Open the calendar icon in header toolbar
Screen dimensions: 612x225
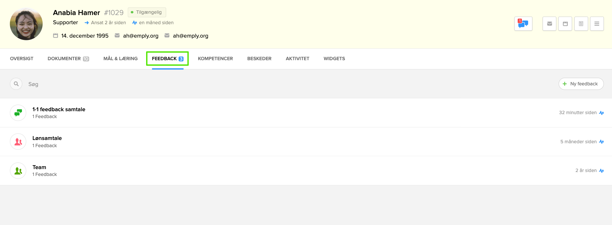[565, 24]
